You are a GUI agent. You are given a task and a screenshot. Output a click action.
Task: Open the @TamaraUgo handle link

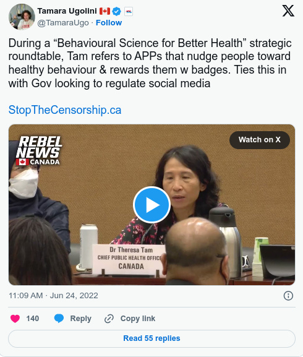[x=63, y=23]
